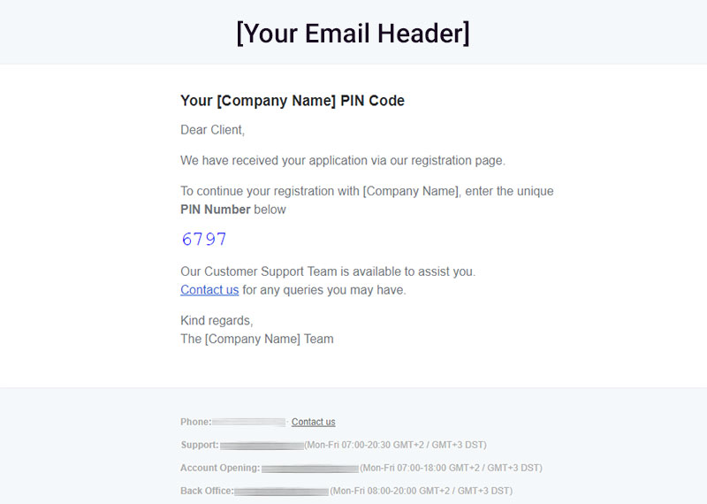Click the Phone label in the footer
The image size is (707, 504).
pos(195,422)
